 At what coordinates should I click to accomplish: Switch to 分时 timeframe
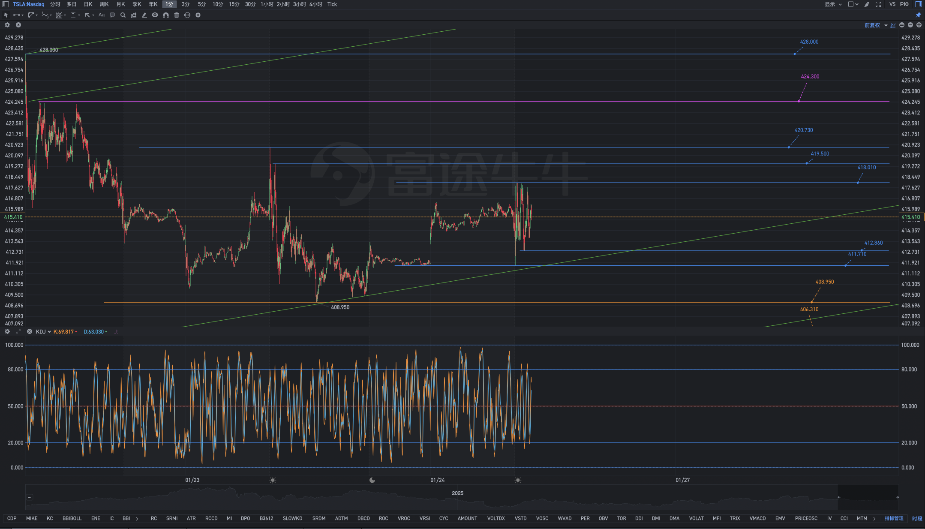(x=55, y=4)
